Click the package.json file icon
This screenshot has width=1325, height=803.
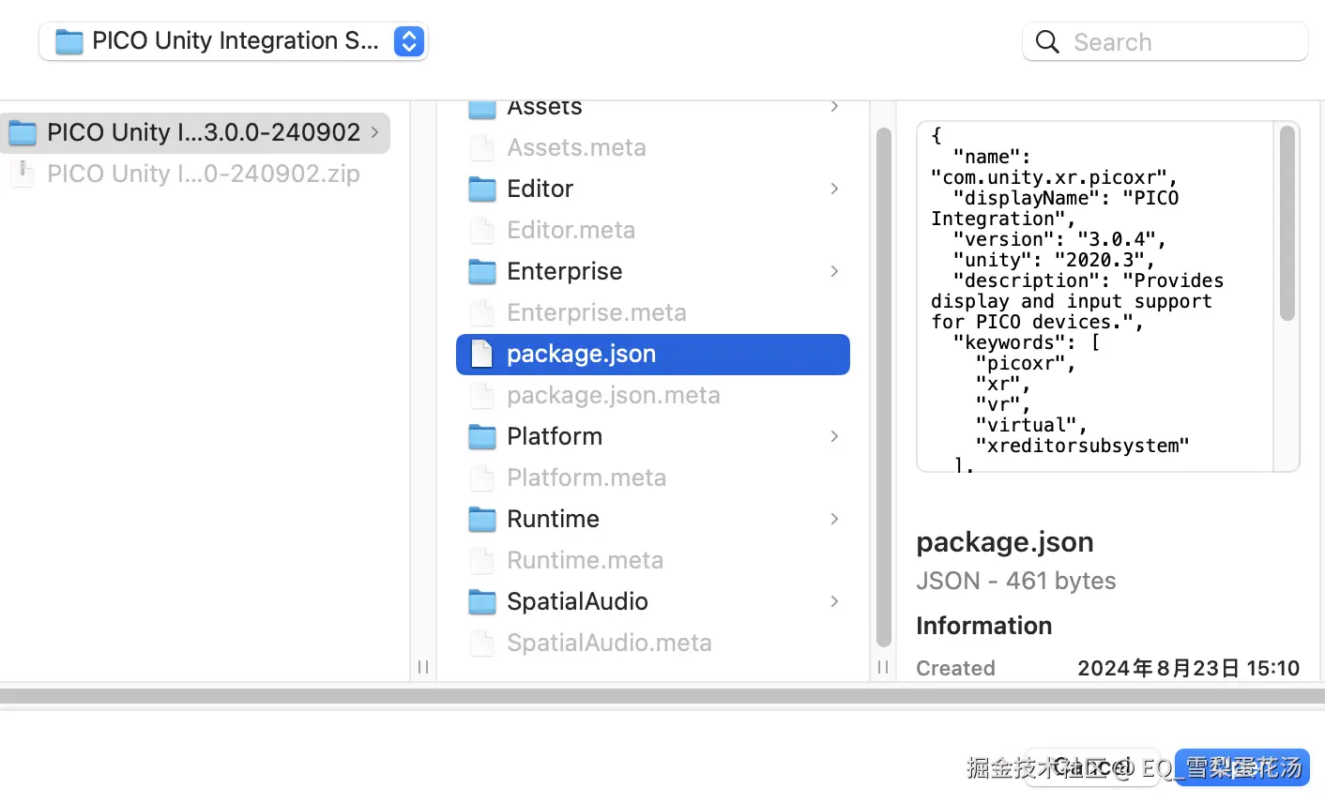482,355
